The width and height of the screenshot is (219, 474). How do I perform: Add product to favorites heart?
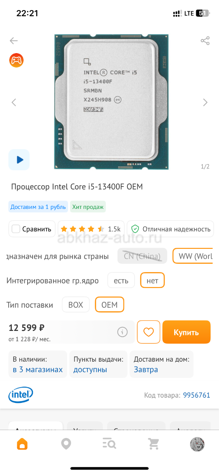tap(148, 332)
